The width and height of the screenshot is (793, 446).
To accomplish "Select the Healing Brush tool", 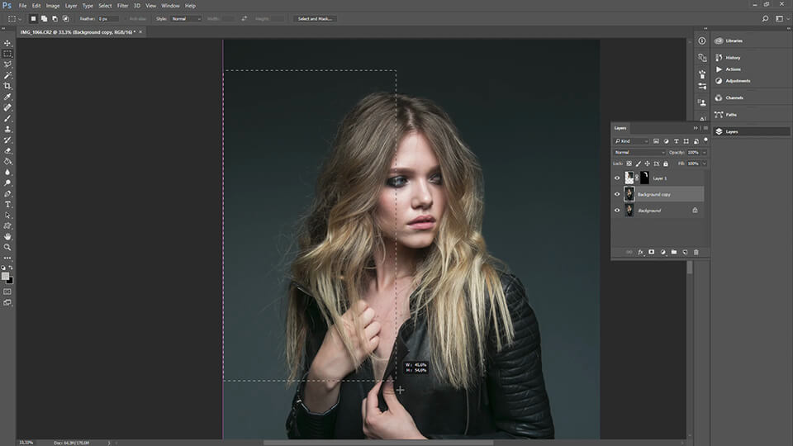I will point(7,107).
